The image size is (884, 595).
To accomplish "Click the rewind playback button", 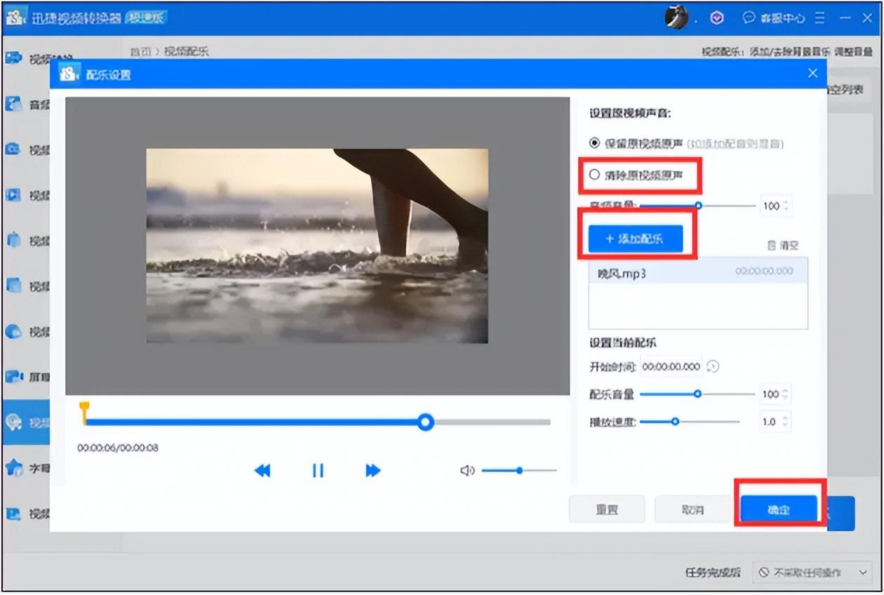I will [262, 470].
